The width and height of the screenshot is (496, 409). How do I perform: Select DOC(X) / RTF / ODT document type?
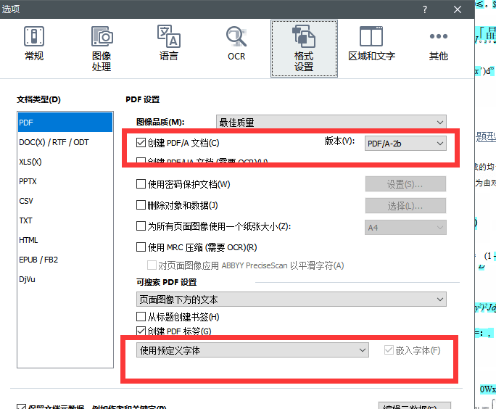(65, 142)
